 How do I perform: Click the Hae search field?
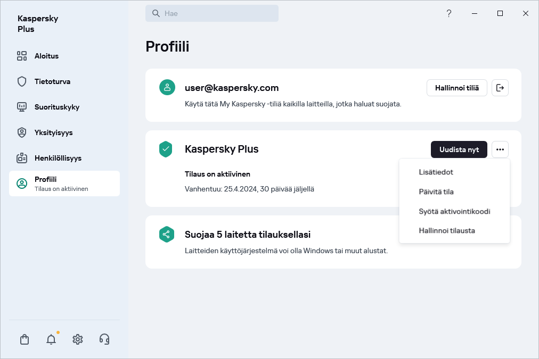pyautogui.click(x=212, y=14)
